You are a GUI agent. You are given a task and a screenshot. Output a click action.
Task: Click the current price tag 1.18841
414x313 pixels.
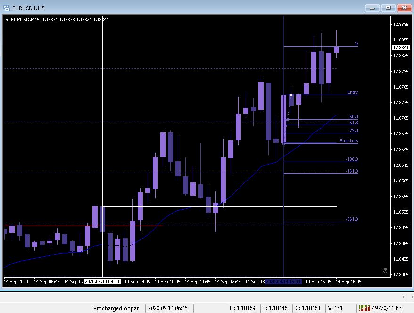401,48
